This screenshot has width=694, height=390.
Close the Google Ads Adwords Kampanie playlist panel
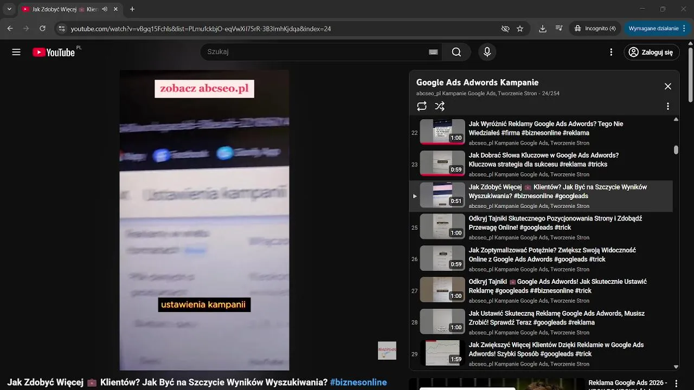[668, 86]
